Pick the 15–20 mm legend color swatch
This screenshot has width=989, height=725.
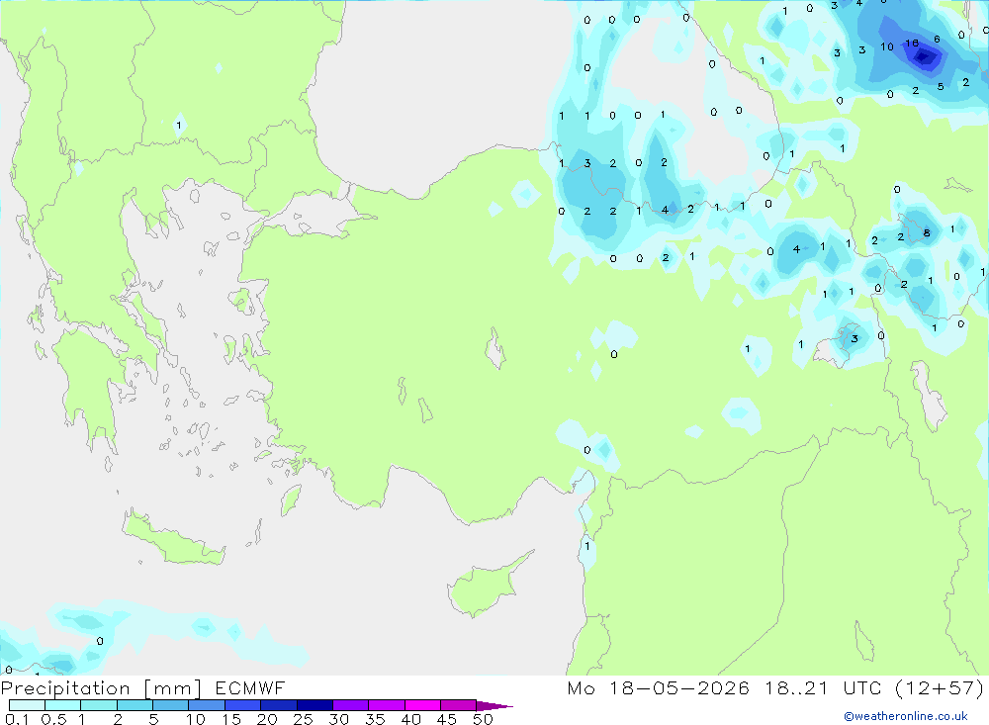pos(243,705)
